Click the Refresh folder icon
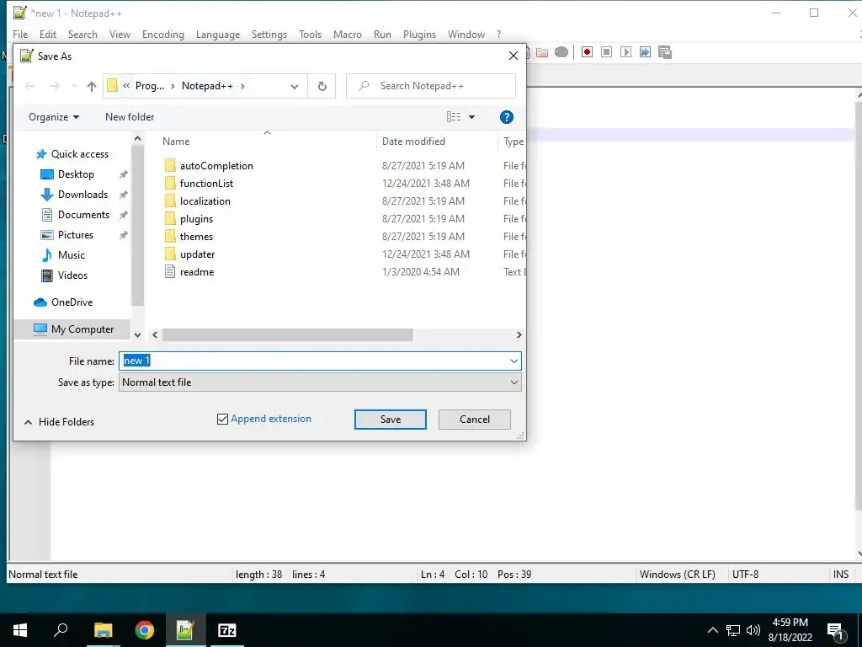This screenshot has width=862, height=647. [x=322, y=86]
